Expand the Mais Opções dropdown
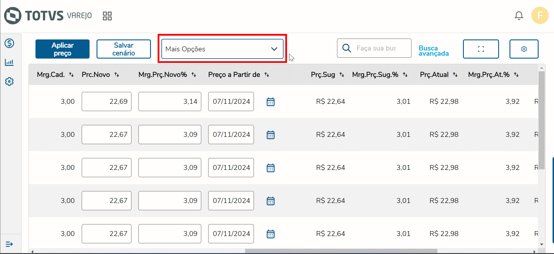The height and width of the screenshot is (254, 554). [x=222, y=49]
